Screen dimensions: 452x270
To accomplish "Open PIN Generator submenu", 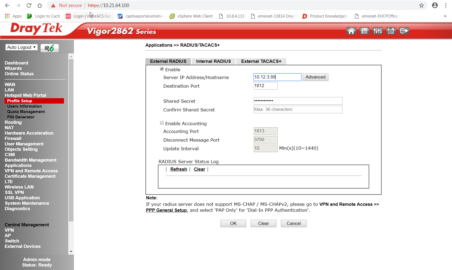I will (21, 117).
